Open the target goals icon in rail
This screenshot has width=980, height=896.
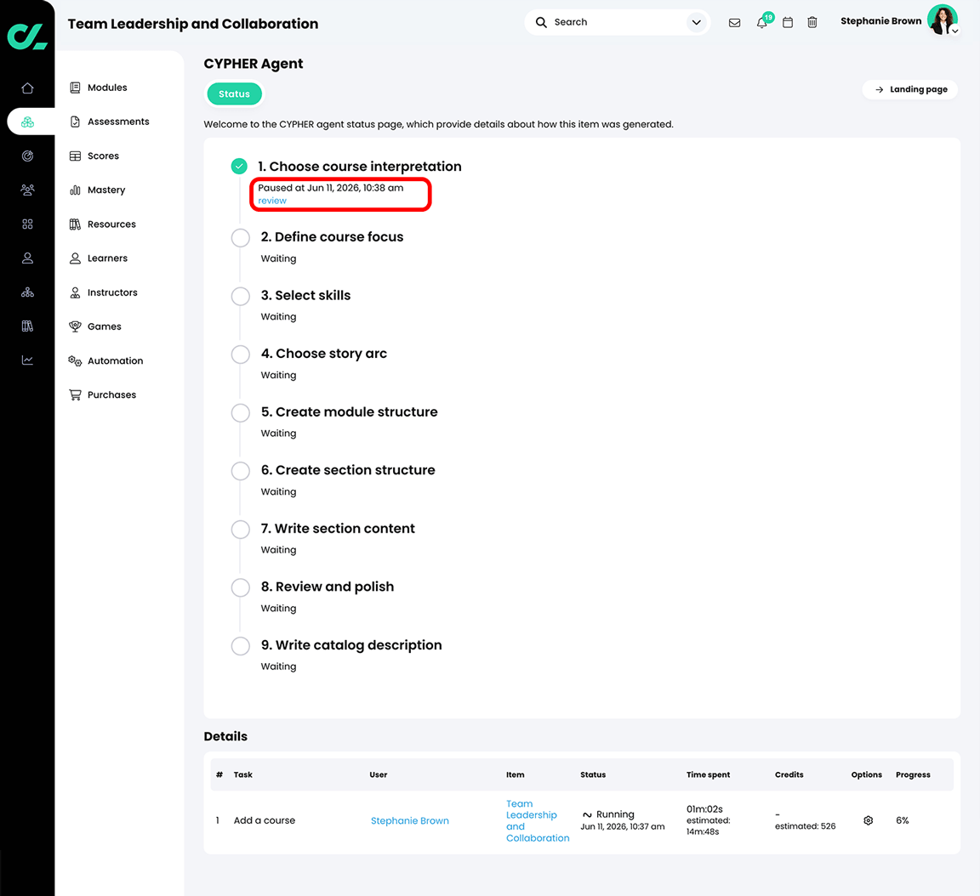tap(27, 156)
